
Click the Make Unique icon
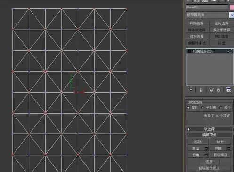211,90
